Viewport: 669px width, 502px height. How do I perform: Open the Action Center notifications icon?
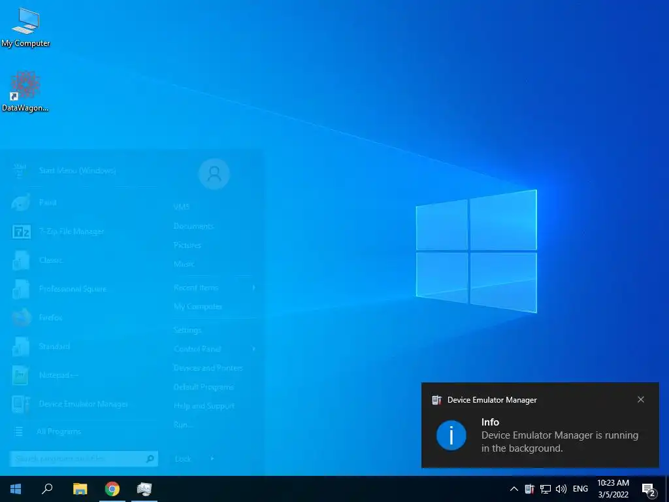pyautogui.click(x=648, y=490)
